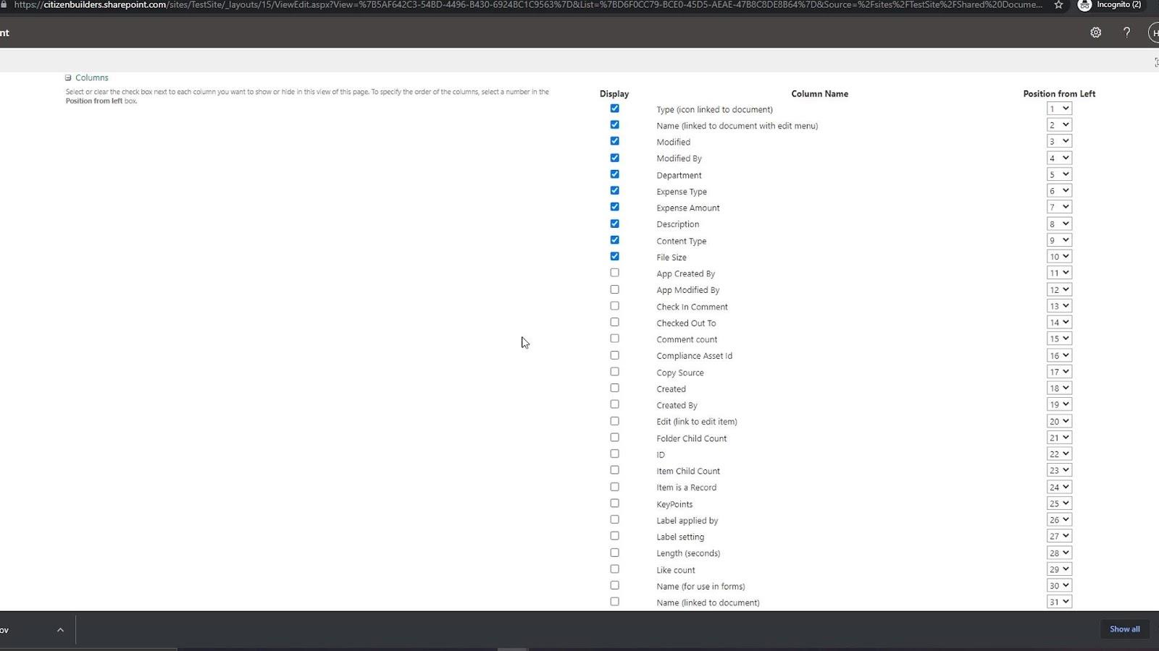Check the Label setting checkbox
The width and height of the screenshot is (1159, 651).
click(614, 536)
